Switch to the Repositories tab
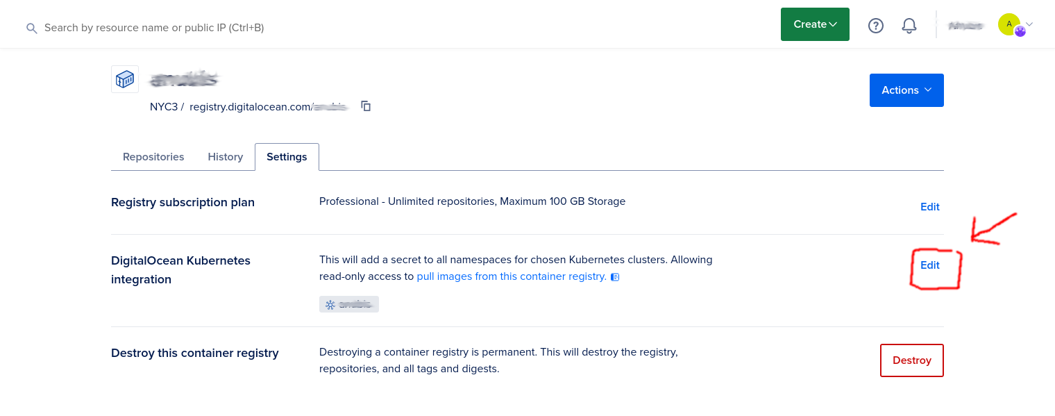This screenshot has width=1055, height=416. click(153, 157)
